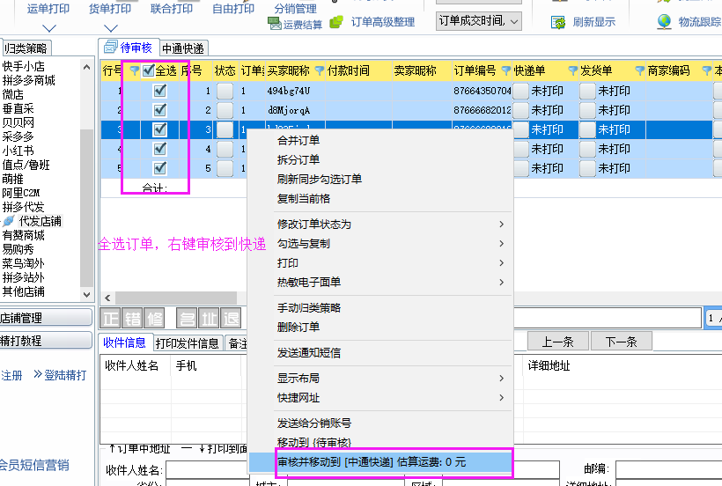Open 订单高级整理 green cubes icon

pos(336,22)
